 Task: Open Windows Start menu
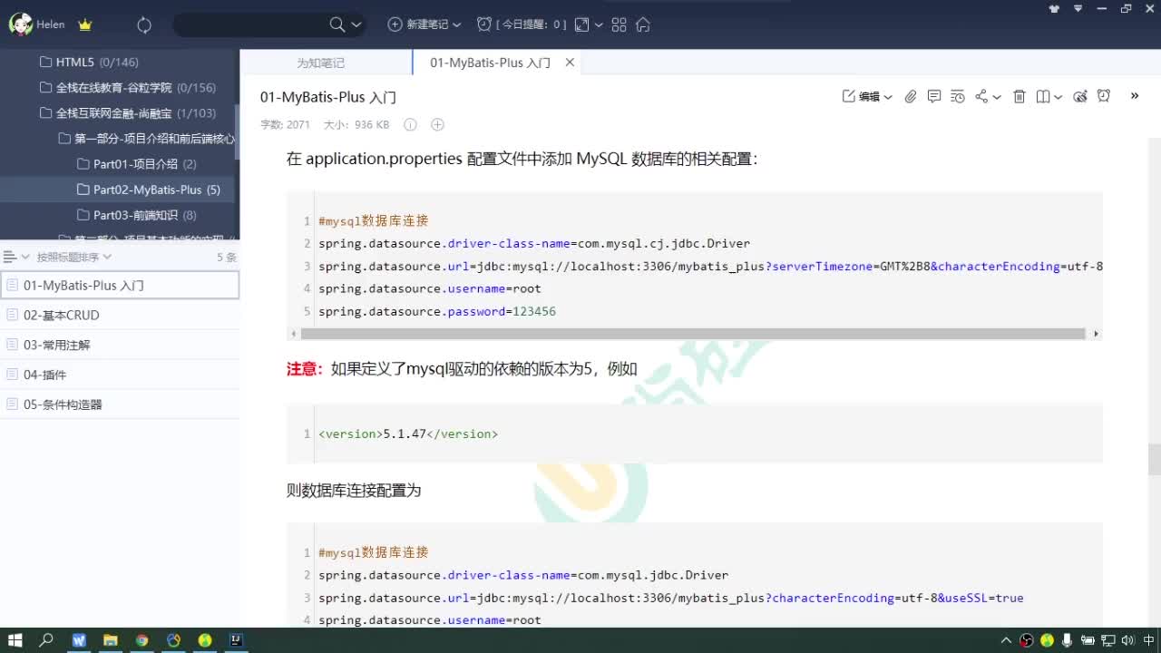pos(15,640)
